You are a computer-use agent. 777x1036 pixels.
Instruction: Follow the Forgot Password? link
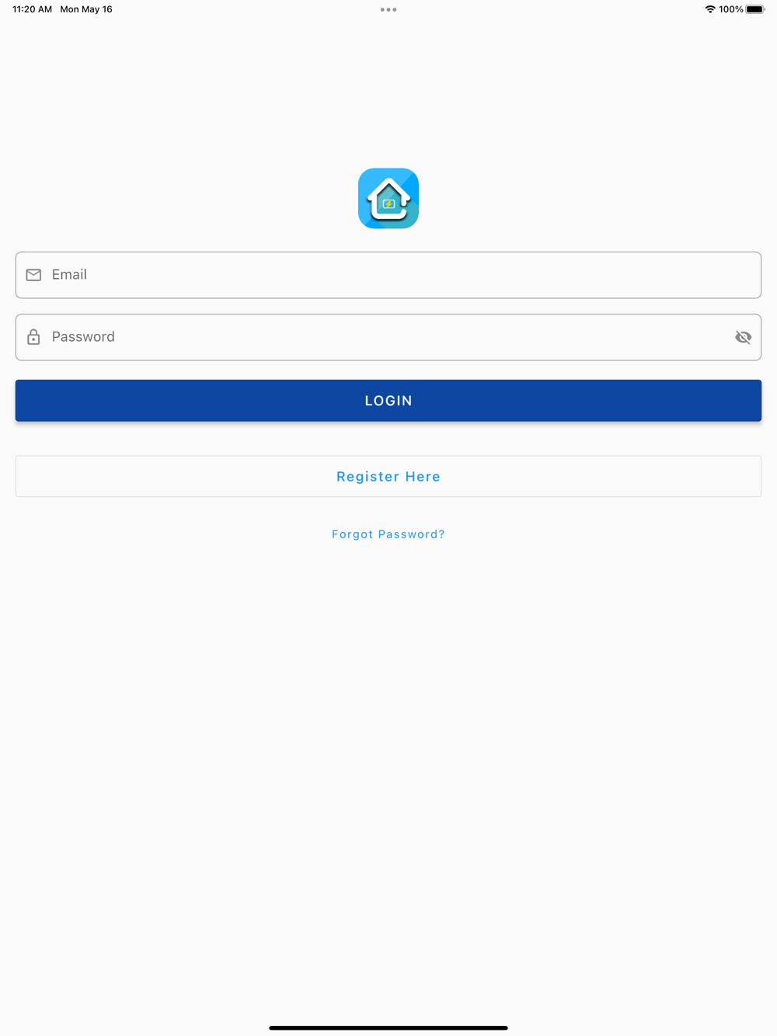pos(388,534)
